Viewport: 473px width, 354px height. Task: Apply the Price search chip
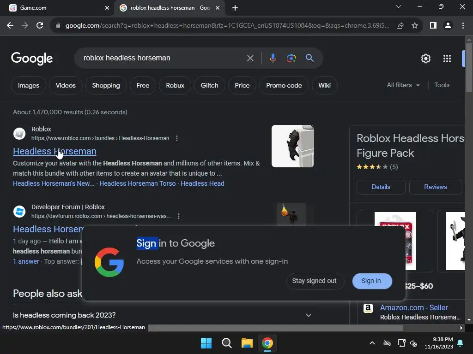pos(242,85)
